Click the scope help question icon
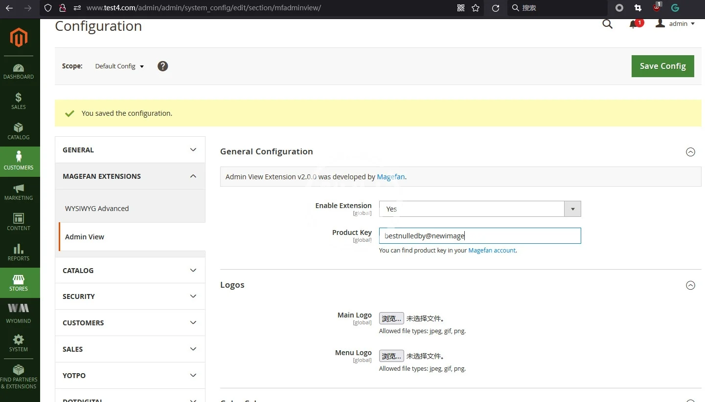This screenshot has height=402, width=705. [x=163, y=66]
